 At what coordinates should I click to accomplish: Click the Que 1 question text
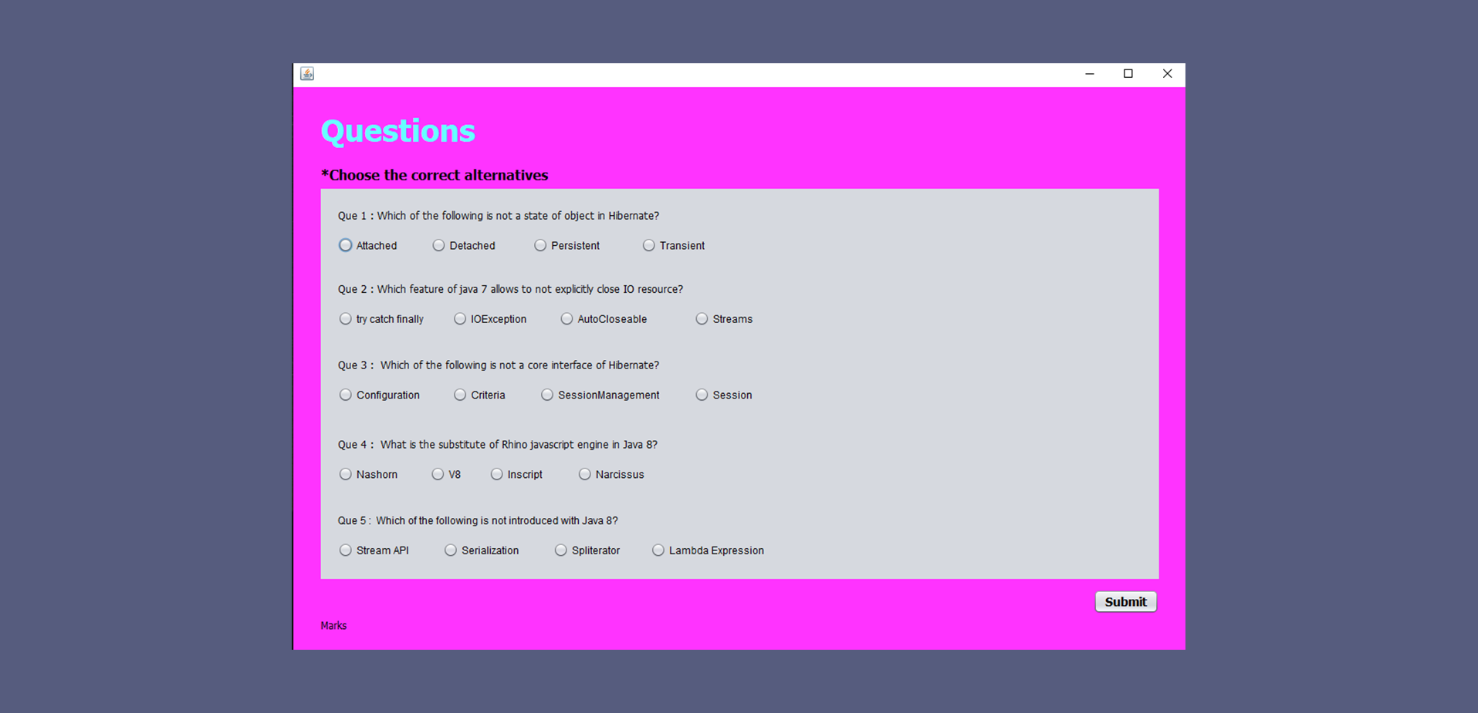click(x=499, y=216)
